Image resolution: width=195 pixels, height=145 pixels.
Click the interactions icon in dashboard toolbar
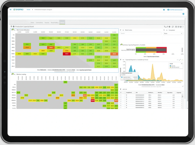pyautogui.click(x=165, y=27)
